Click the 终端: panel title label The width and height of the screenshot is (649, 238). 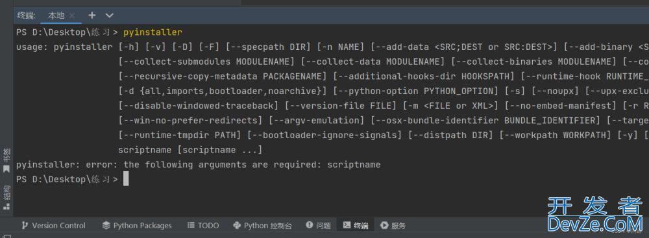27,16
